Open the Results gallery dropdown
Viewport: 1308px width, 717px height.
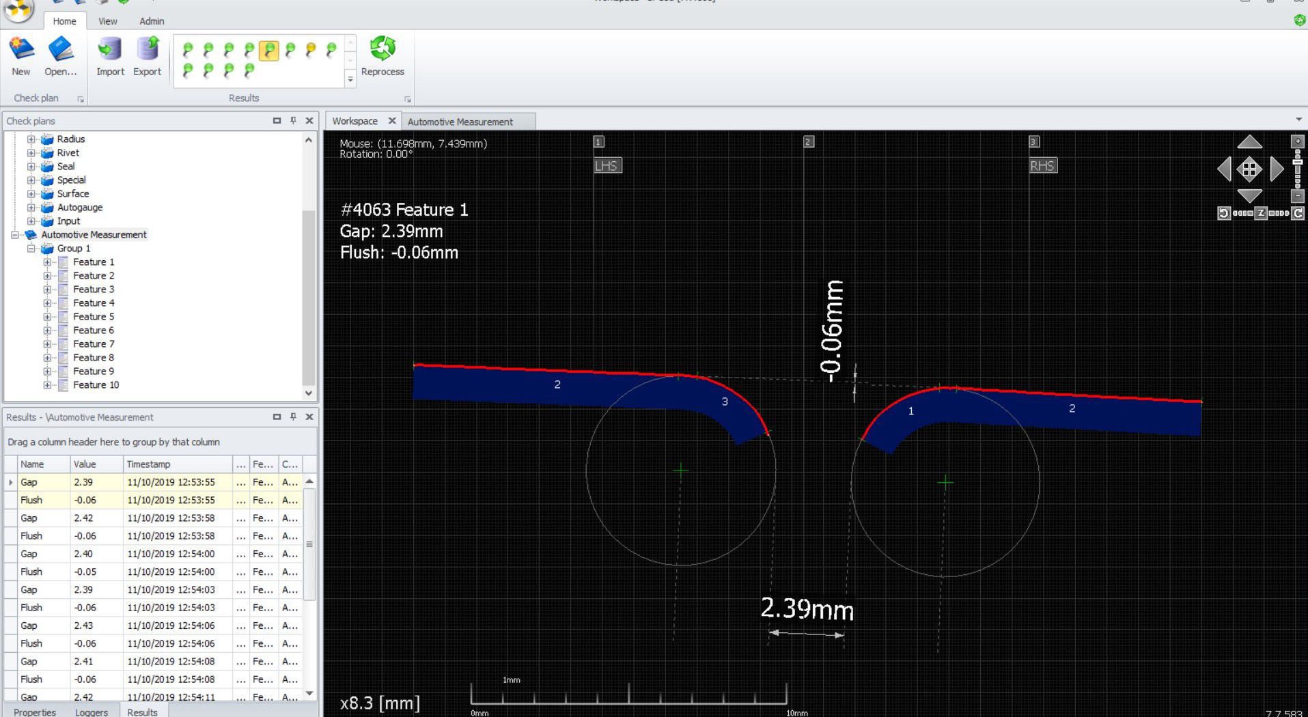click(x=350, y=79)
